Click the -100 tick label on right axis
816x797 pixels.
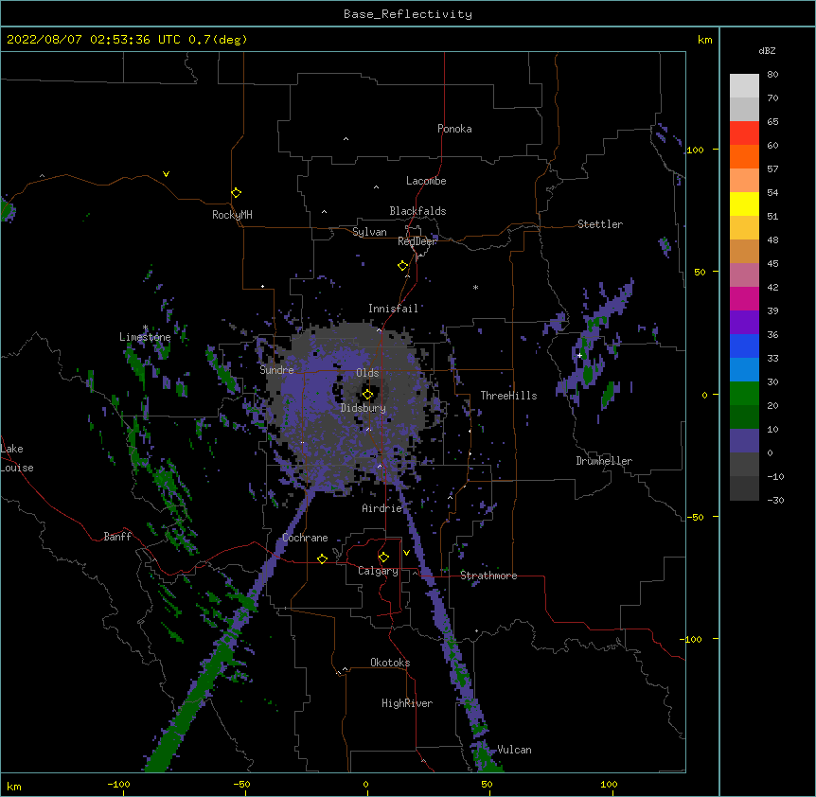coord(692,639)
